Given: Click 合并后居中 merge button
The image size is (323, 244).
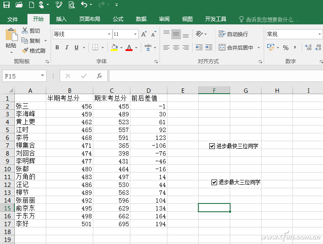Looking at the screenshot, I should tap(236, 47).
